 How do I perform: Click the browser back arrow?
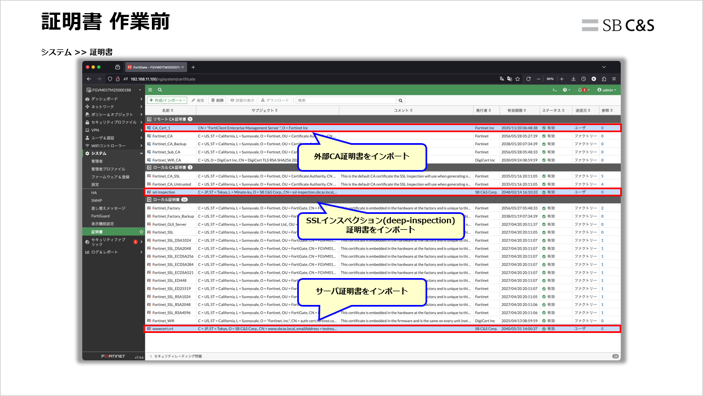coord(89,79)
